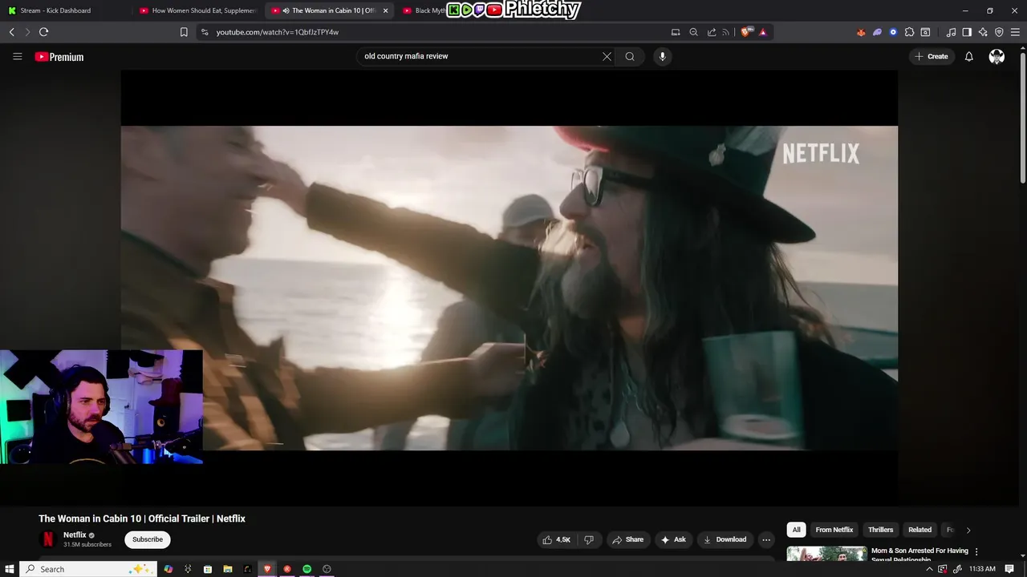The width and height of the screenshot is (1027, 577).
Task: Switch to Stream - Kick Dashboard tab
Action: pos(64,10)
